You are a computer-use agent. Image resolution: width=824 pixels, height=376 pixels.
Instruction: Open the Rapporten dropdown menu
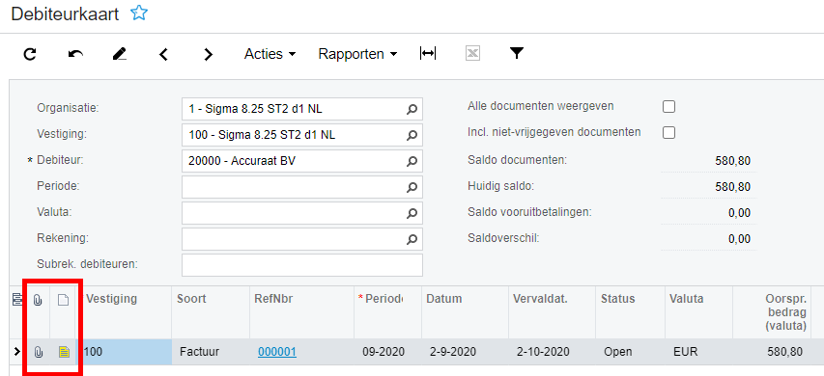[x=357, y=54]
